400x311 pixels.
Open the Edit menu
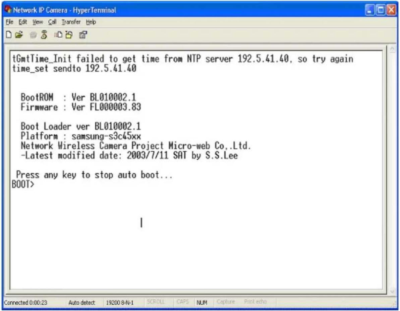(x=23, y=22)
